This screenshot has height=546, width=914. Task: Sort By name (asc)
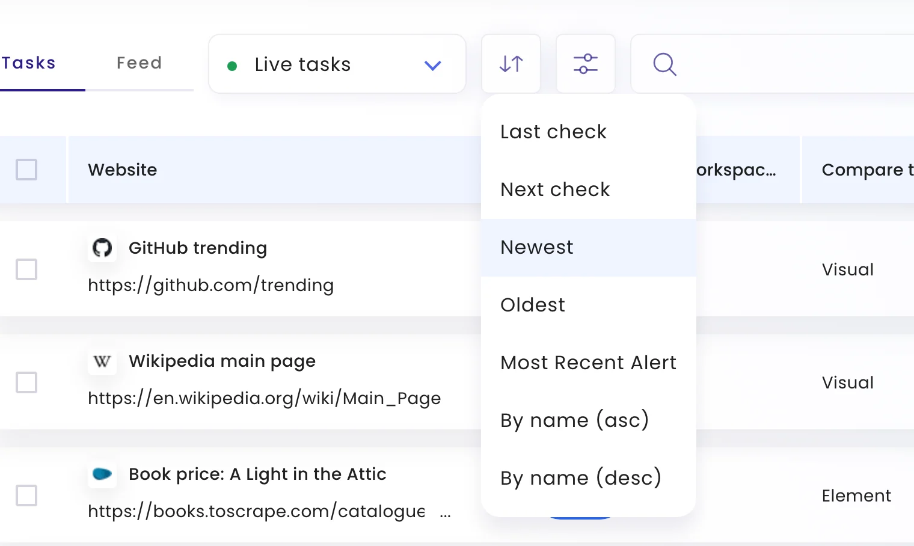click(589, 420)
